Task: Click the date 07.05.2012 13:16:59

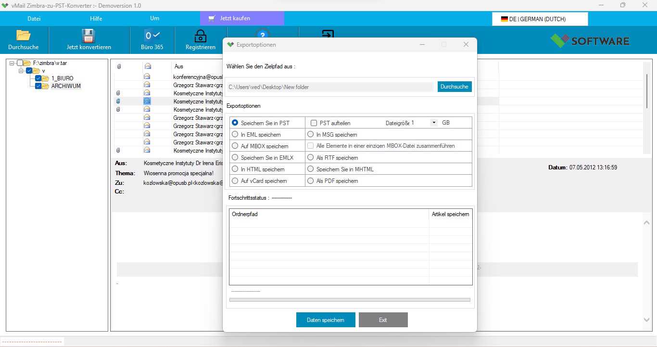Action: (593, 167)
